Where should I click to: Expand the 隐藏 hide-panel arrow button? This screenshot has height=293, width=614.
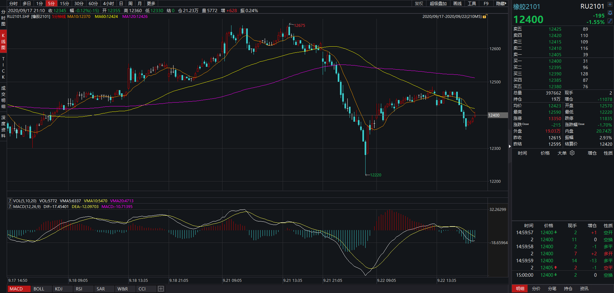(x=501, y=4)
